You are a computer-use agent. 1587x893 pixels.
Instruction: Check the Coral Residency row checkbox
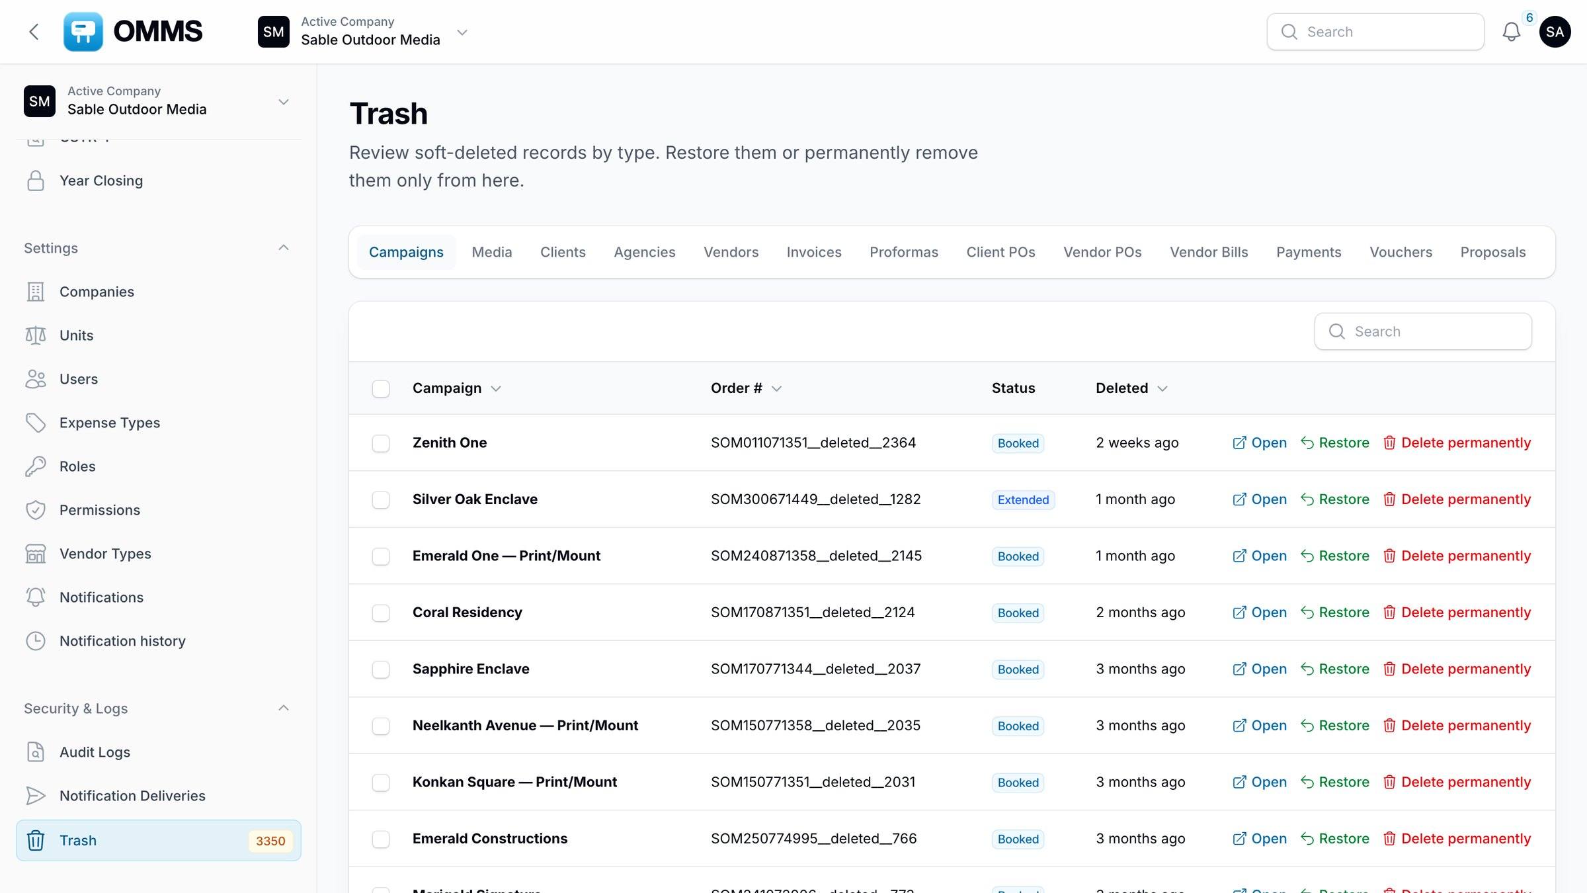point(381,613)
